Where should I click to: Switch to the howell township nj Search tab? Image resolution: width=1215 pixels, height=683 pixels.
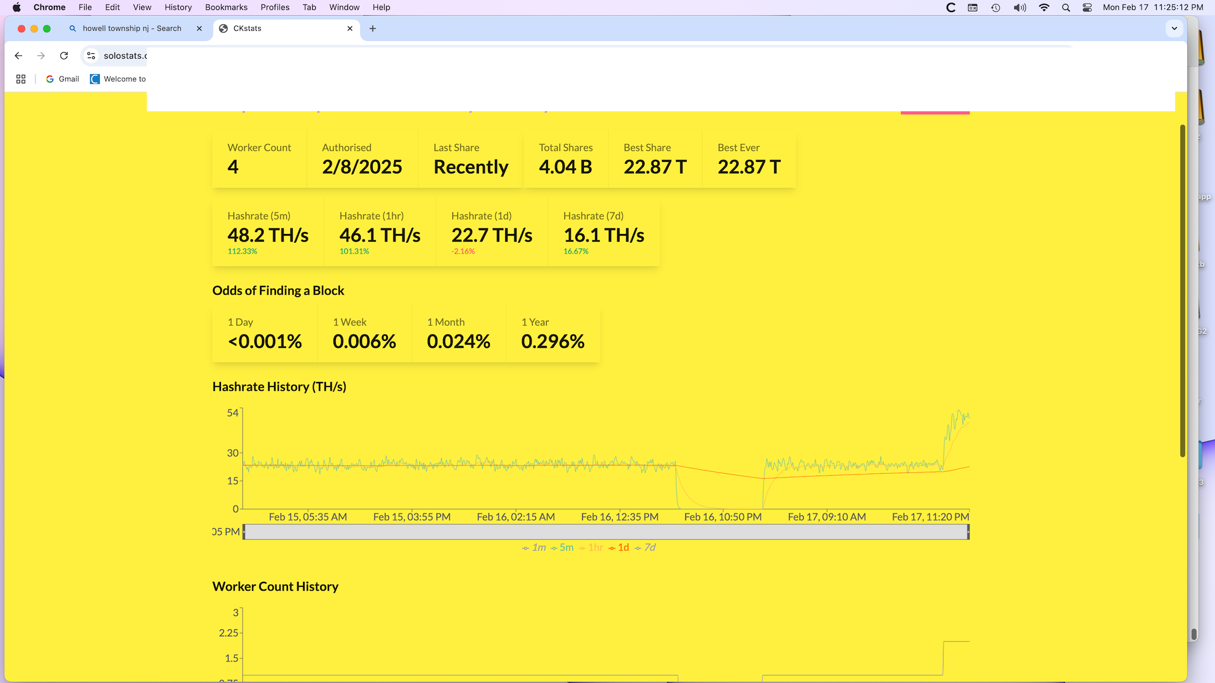point(132,28)
